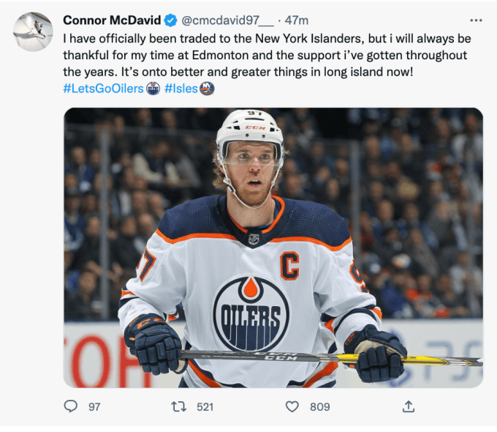Open the #Isles hashtag
Viewport: 497px width, 432px height.
point(181,89)
